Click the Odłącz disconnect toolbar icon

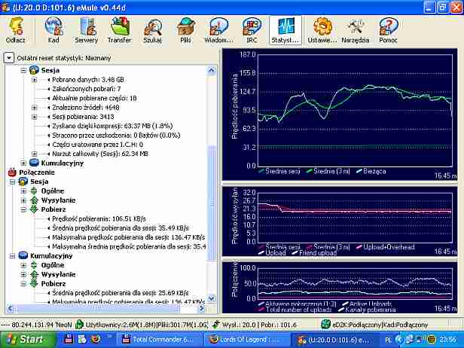point(15,30)
